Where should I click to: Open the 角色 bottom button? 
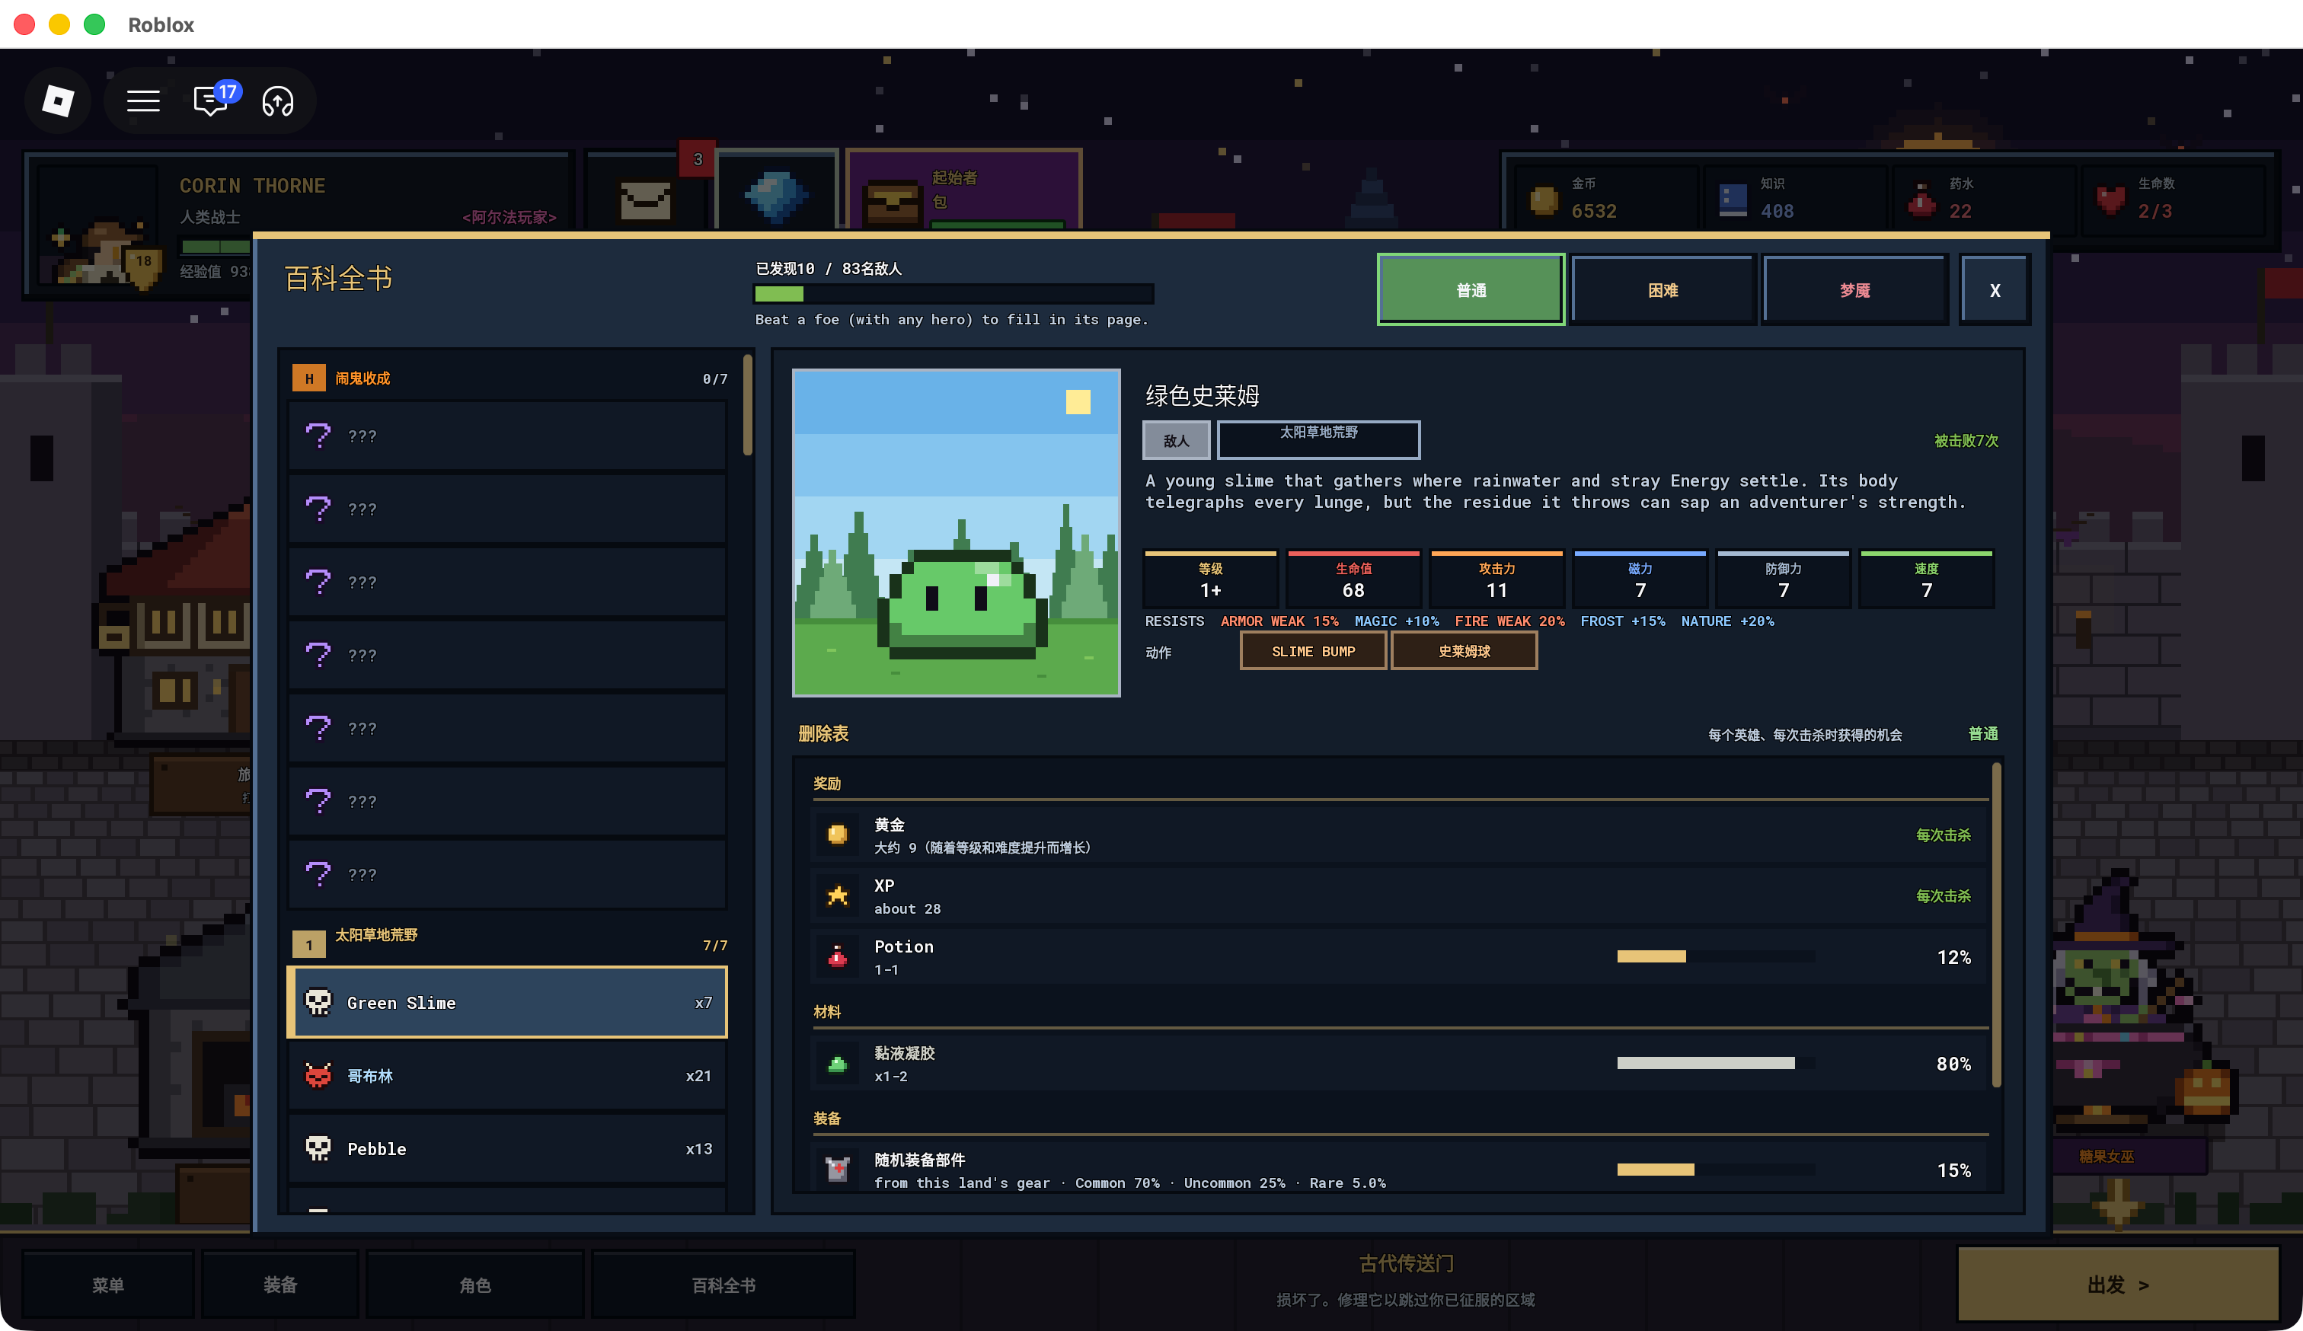click(475, 1285)
